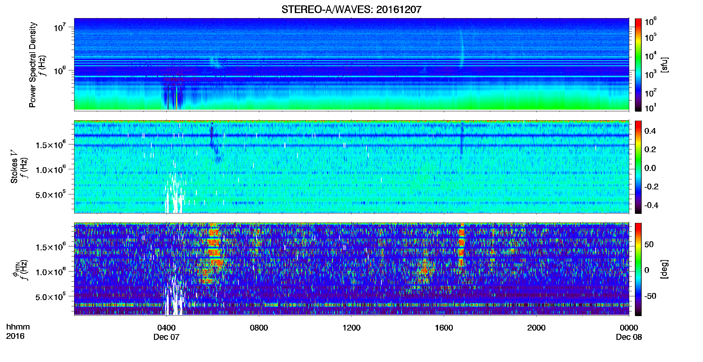Click the Stokes V spectrogram panel
The width and height of the screenshot is (703, 362).
pos(351,167)
